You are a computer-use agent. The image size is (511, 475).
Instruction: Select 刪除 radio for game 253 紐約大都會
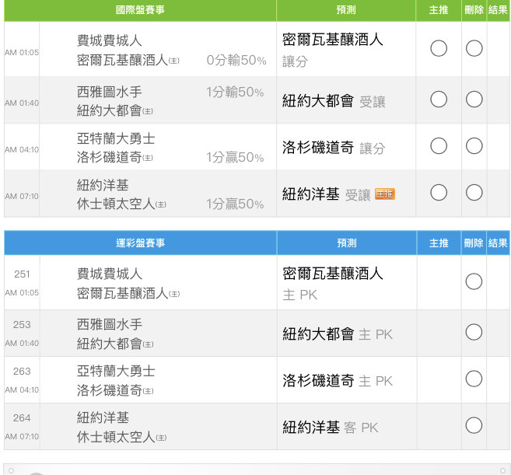pyautogui.click(x=474, y=332)
